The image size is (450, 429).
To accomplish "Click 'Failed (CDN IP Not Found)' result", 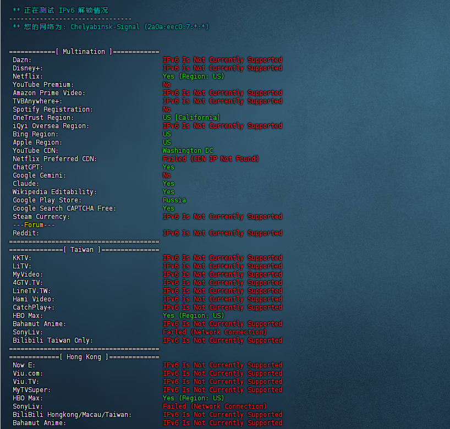I will 211,159.
